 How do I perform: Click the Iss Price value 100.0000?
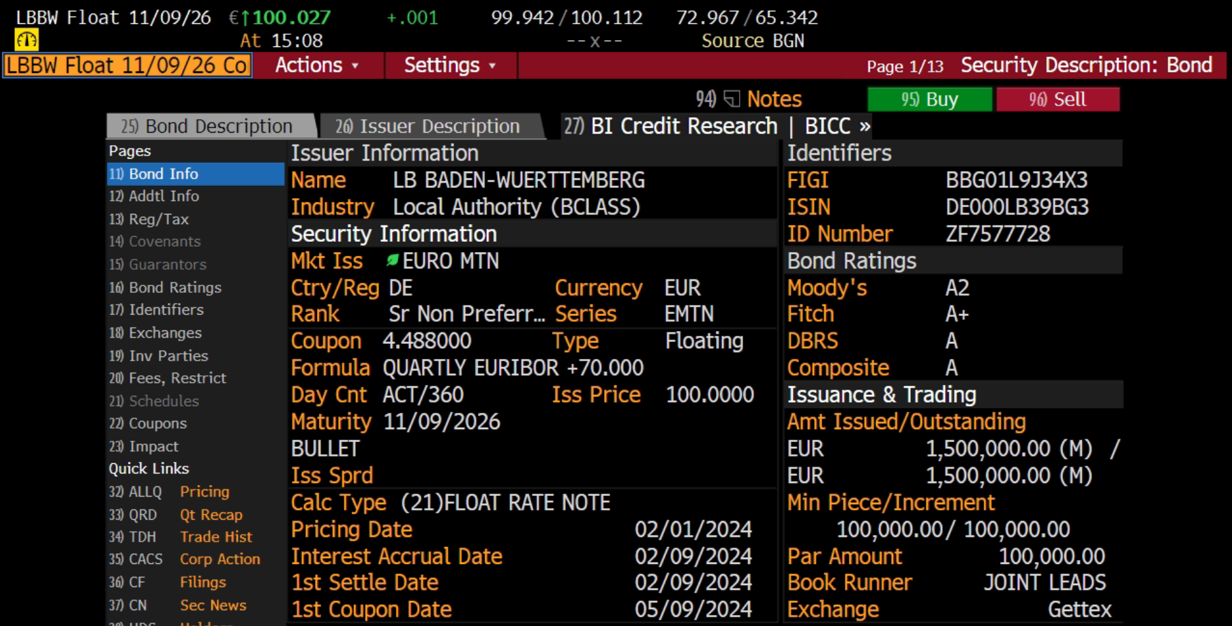pyautogui.click(x=710, y=394)
